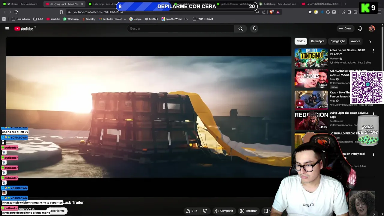Switch to La SUPERACIÓN del NARCISISTA tab
The width and height of the screenshot is (384, 216).
coord(320,4)
